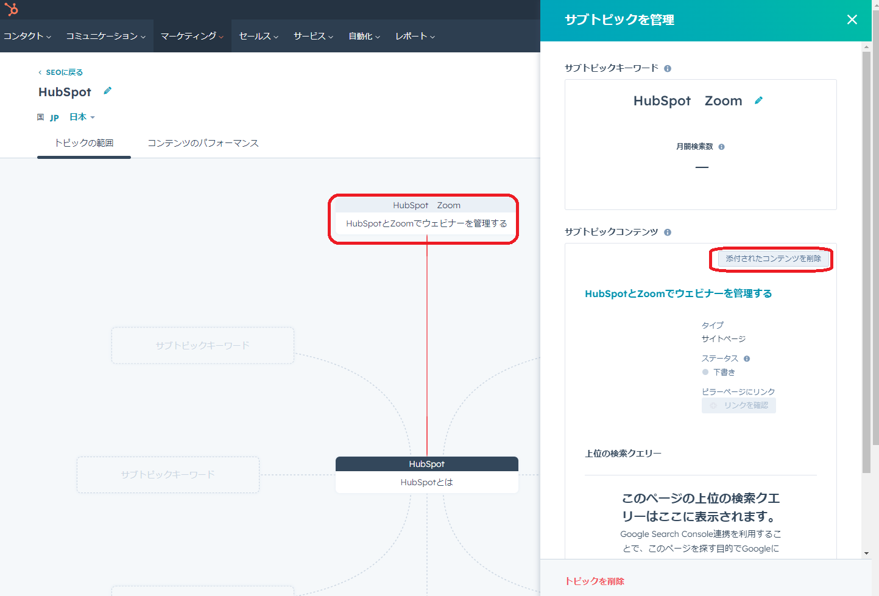Click back chevron next to SEOに戻る
The height and width of the screenshot is (596, 879).
[x=40, y=72]
